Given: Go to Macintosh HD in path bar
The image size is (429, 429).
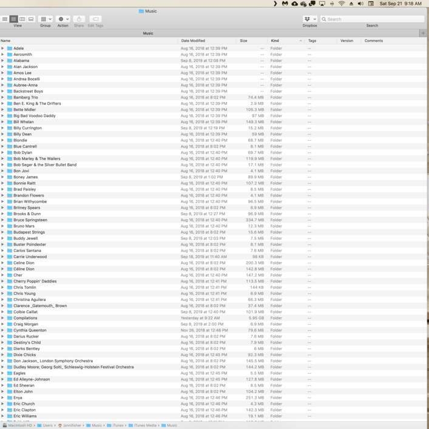Looking at the screenshot, I should click(18, 425).
